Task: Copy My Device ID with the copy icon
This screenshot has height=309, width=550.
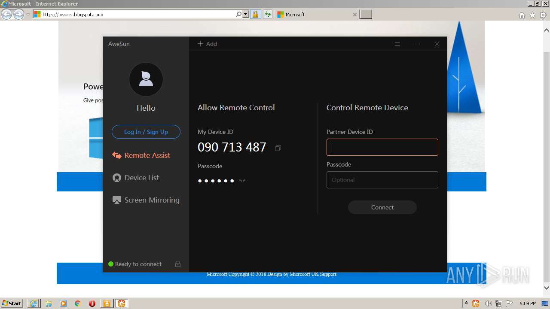Action: tap(278, 148)
